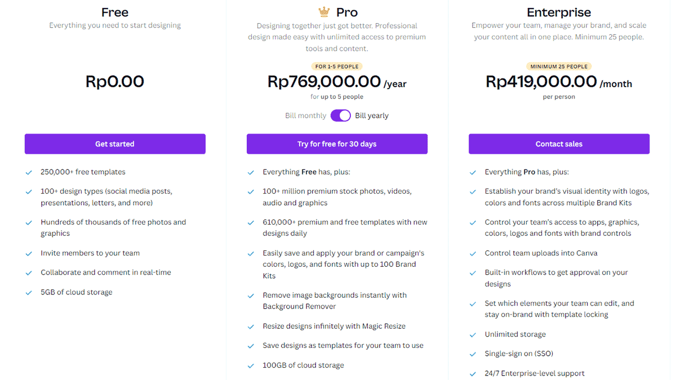Click the checkmark beside Unlimited storage
Image resolution: width=676 pixels, height=380 pixels.
click(473, 334)
